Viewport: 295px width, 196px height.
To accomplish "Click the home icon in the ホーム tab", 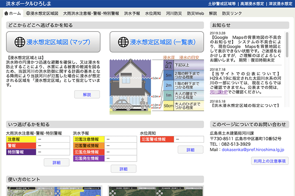I will (6, 13).
